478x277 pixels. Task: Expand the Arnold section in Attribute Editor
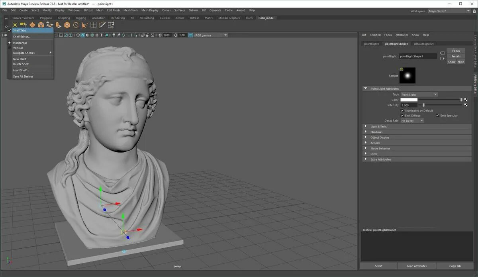pyautogui.click(x=365, y=143)
